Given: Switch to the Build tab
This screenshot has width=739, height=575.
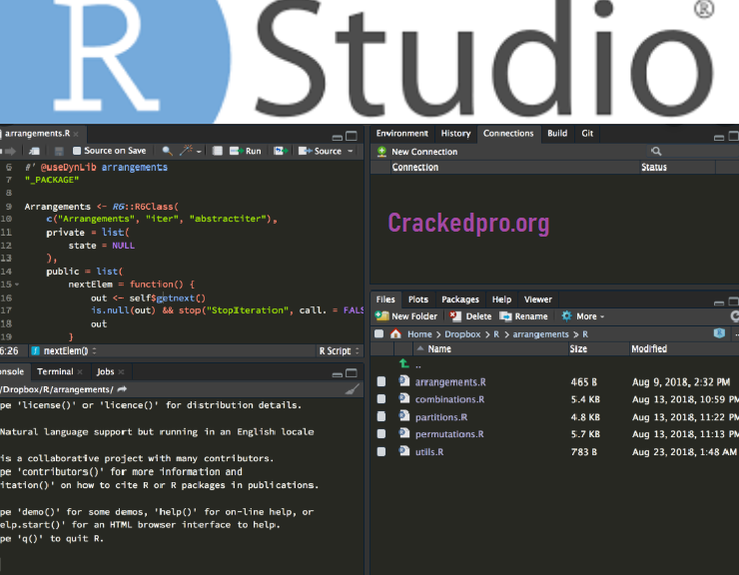Looking at the screenshot, I should pos(557,134).
